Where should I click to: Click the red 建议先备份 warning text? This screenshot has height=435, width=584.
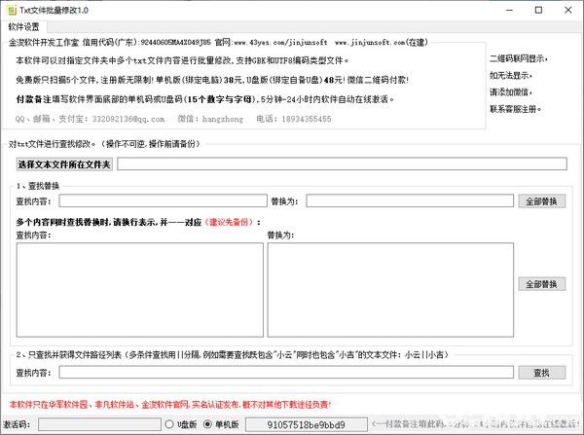229,222
